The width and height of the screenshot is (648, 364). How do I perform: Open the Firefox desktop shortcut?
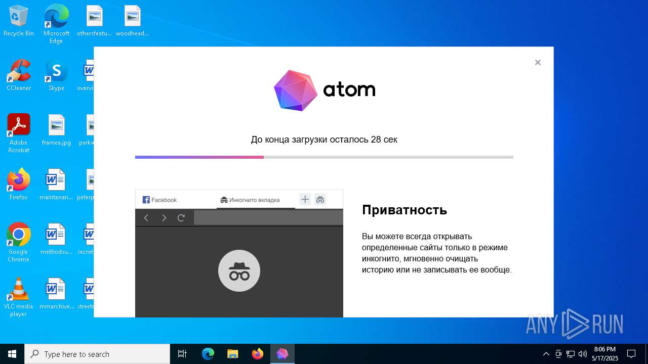pos(19,185)
